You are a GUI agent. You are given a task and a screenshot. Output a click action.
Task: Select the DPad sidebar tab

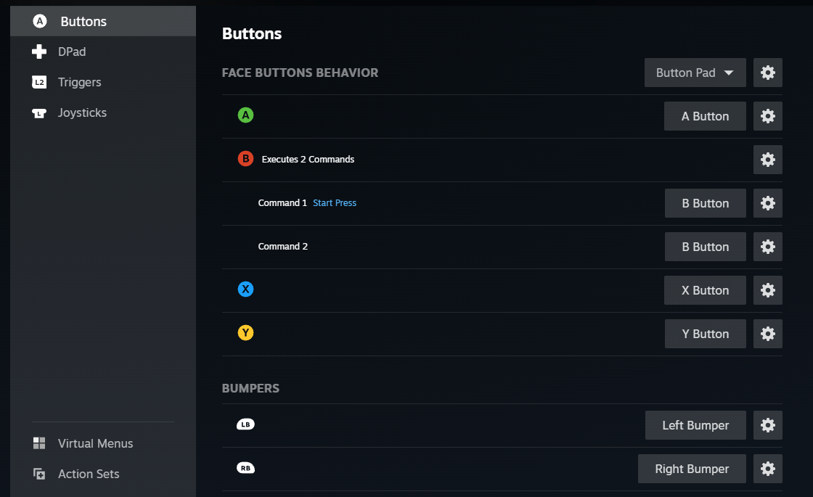pyautogui.click(x=72, y=52)
